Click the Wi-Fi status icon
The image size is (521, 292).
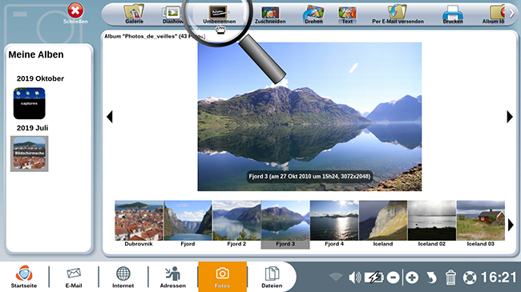(336, 277)
